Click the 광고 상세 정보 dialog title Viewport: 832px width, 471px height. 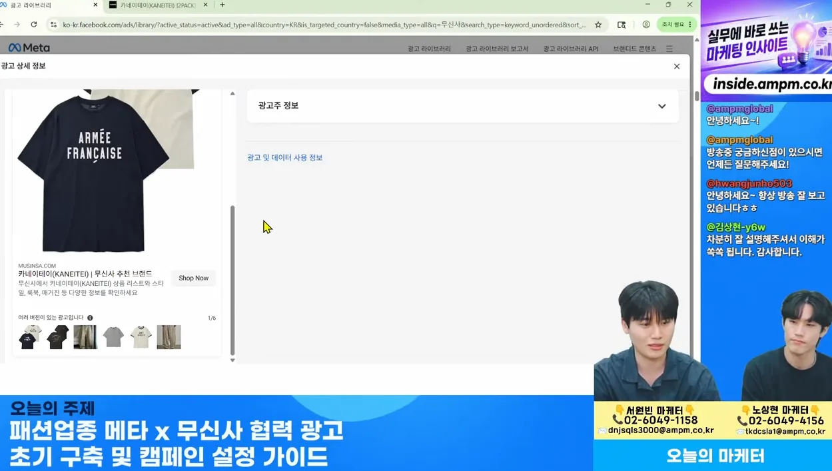[23, 66]
